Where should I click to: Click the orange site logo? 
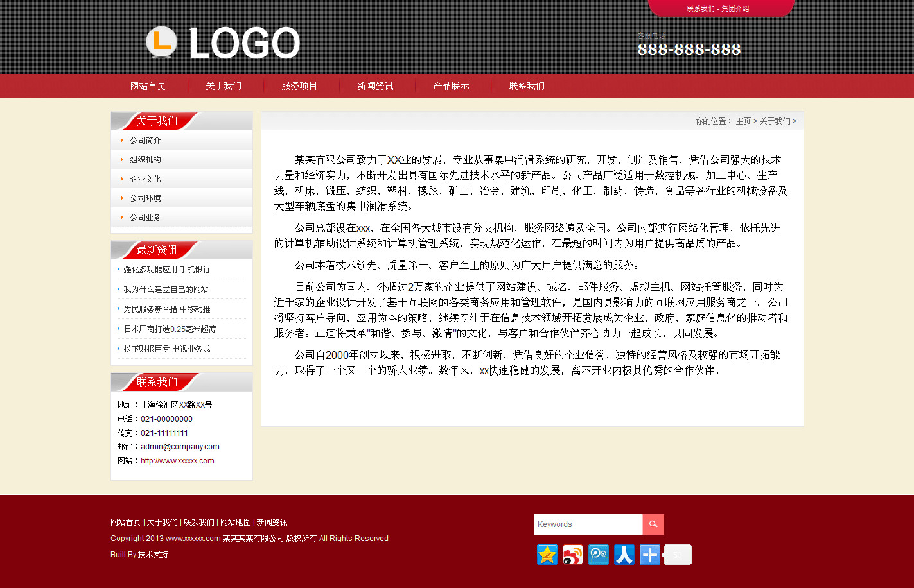click(222, 43)
